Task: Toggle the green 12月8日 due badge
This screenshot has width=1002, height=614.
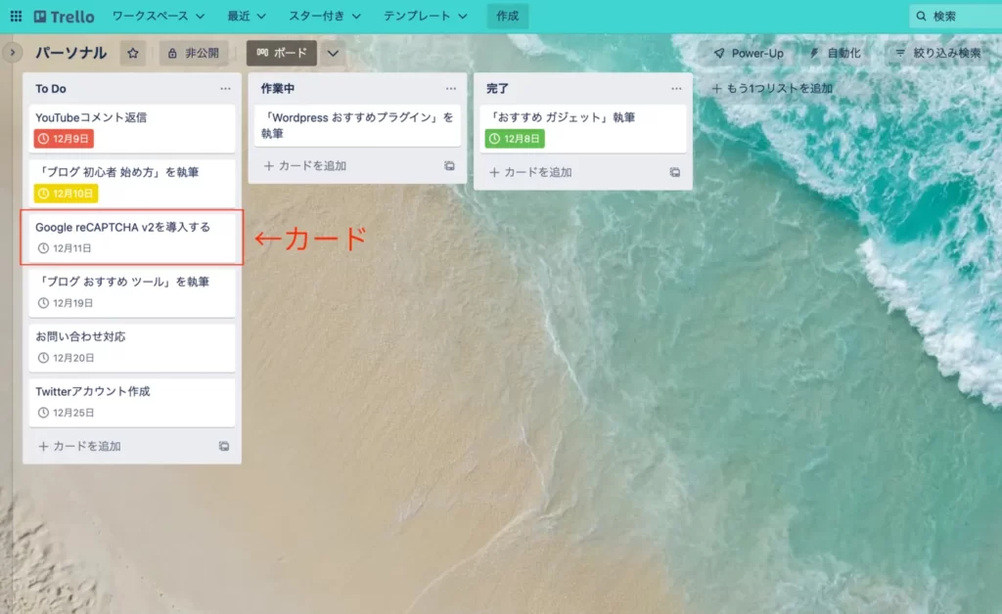Action: click(x=515, y=139)
